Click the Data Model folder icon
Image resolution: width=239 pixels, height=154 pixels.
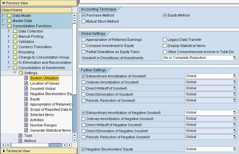click(x=9, y=16)
